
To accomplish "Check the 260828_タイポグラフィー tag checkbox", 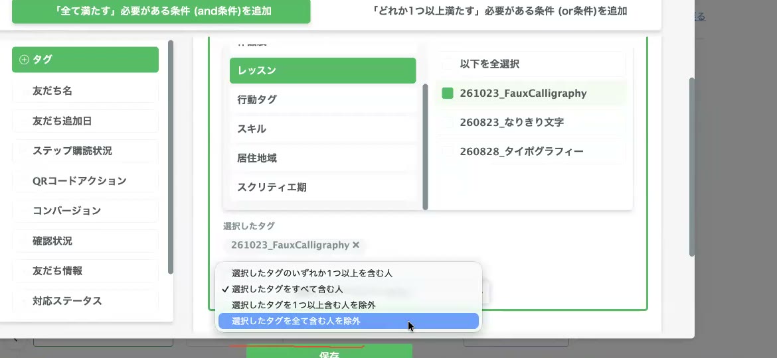I will pyautogui.click(x=448, y=151).
